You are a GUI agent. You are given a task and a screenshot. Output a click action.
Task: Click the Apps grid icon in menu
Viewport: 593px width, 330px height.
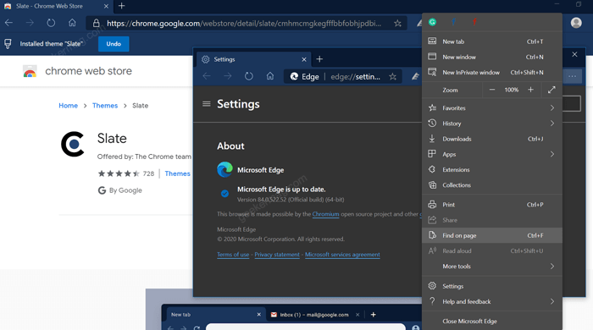432,154
